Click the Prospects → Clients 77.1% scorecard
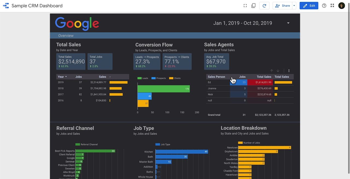This screenshot has height=179, width=350. click(177, 61)
